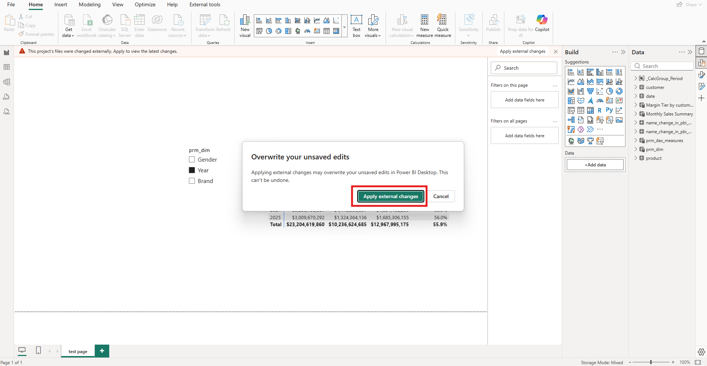707x366 pixels.
Task: Open TMDL view in left sidebar
Action: [7, 111]
